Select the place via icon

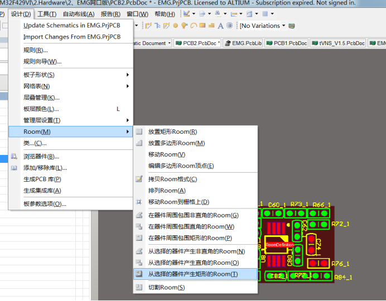(185, 26)
